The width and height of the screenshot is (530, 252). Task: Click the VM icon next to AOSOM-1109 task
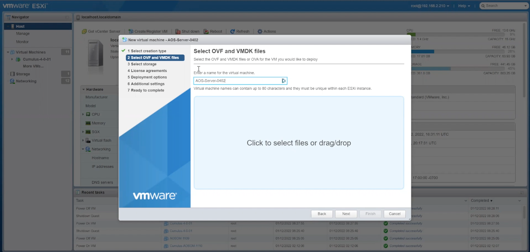(x=166, y=238)
